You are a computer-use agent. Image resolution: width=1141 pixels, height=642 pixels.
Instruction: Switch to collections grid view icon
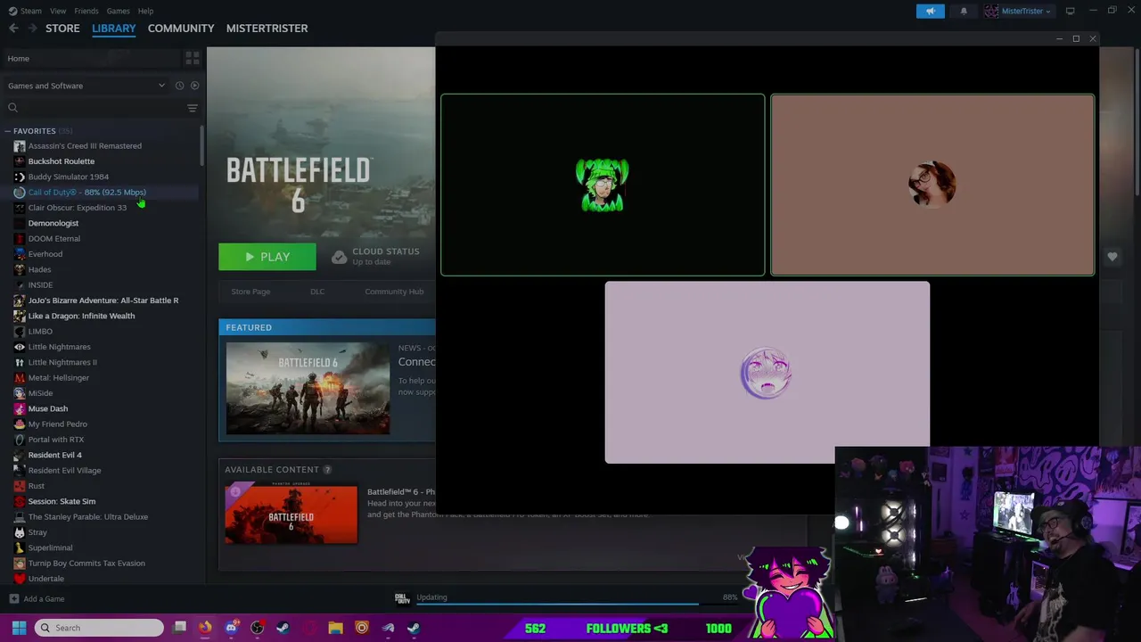coord(192,59)
